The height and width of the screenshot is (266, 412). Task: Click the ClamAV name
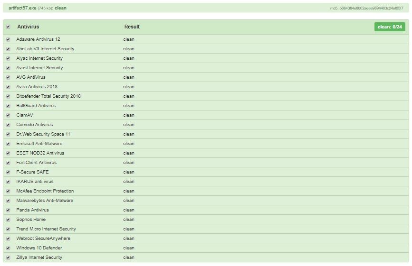25,115
